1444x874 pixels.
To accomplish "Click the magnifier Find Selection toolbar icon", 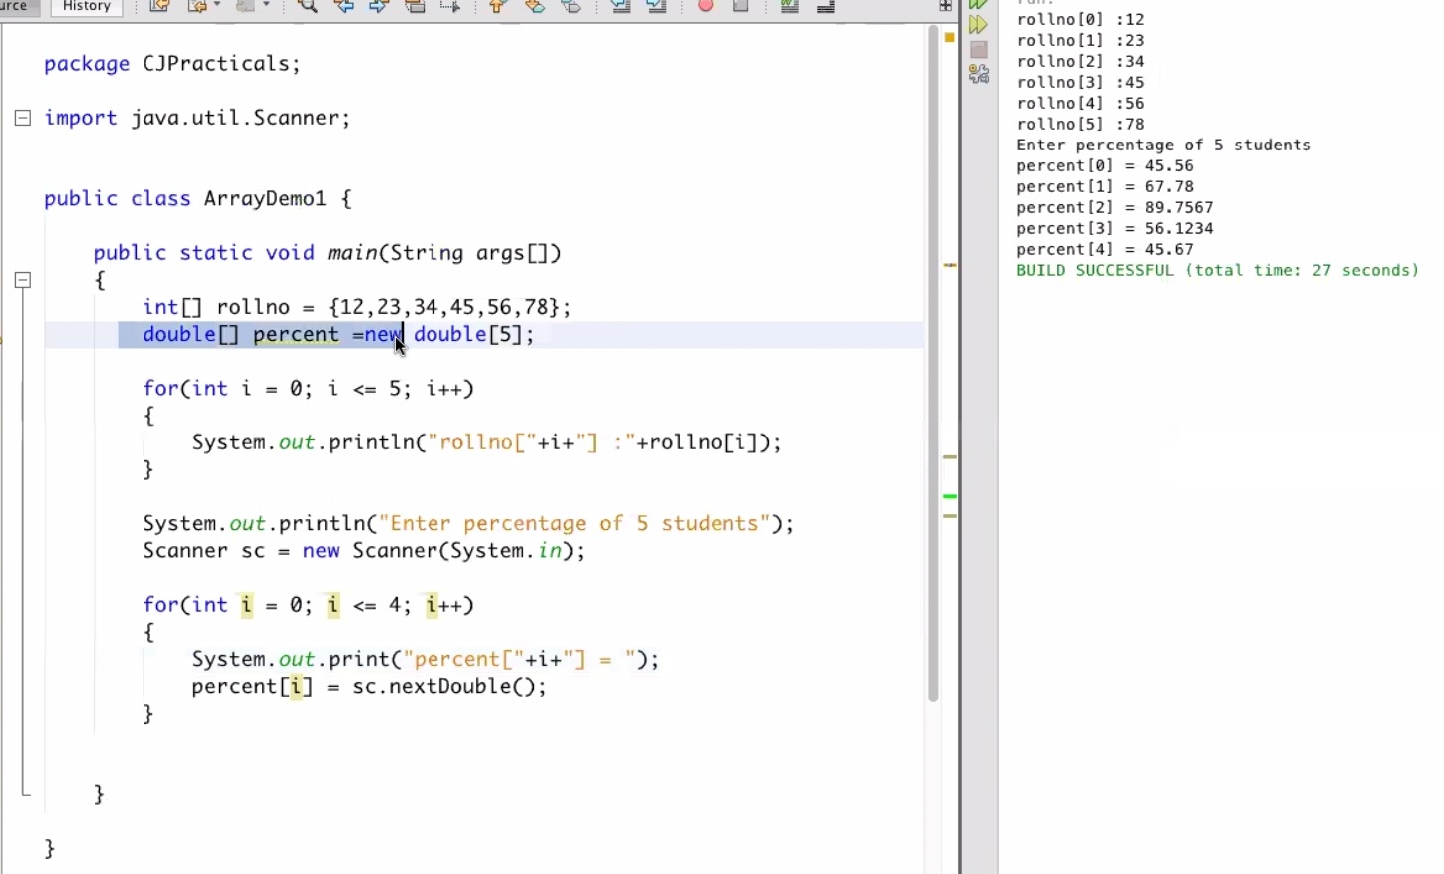I will coord(308,6).
